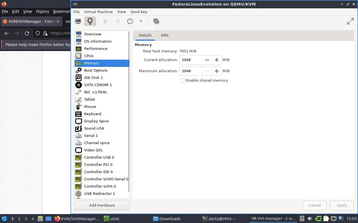Reload the page in Firefox

click(27, 33)
